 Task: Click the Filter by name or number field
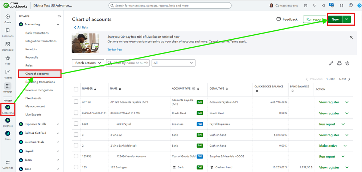pos(128,63)
